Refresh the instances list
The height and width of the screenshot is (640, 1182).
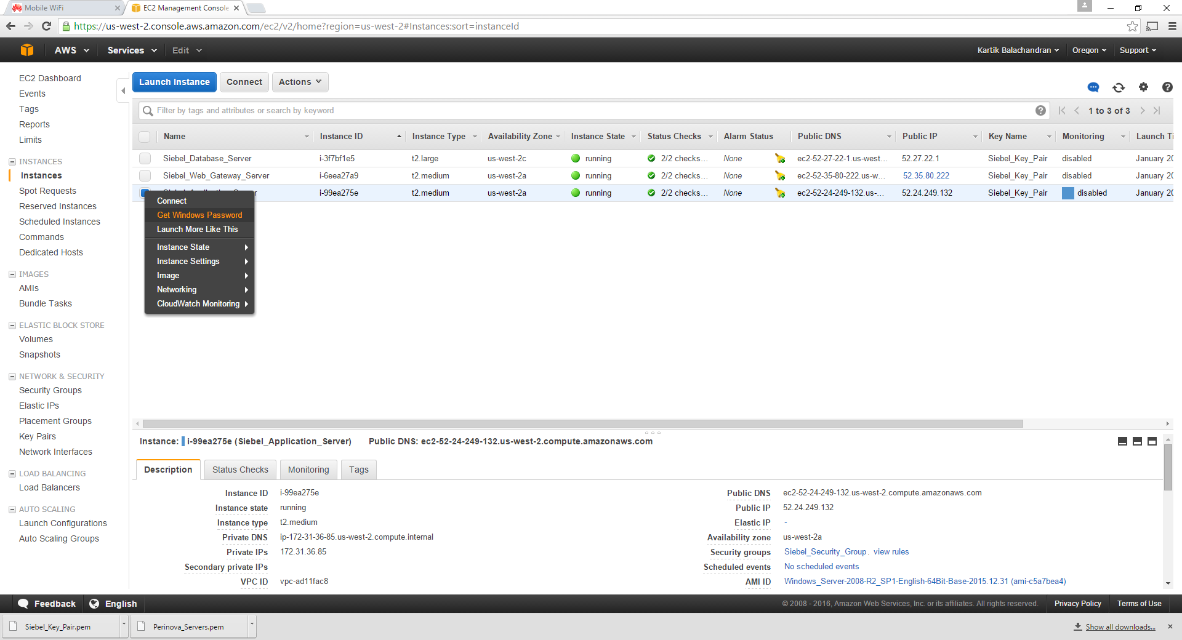tap(1119, 87)
